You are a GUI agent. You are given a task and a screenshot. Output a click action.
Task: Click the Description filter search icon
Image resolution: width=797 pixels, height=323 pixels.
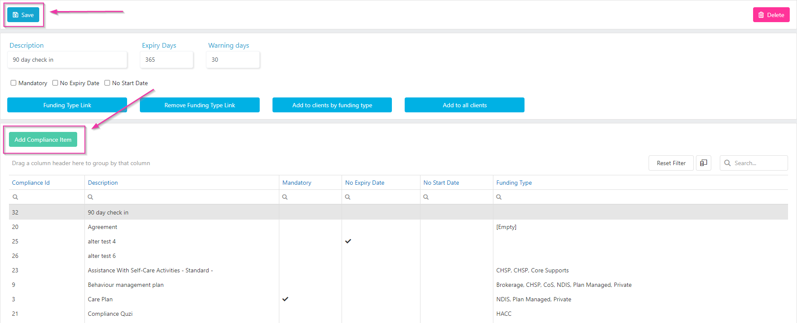point(90,197)
